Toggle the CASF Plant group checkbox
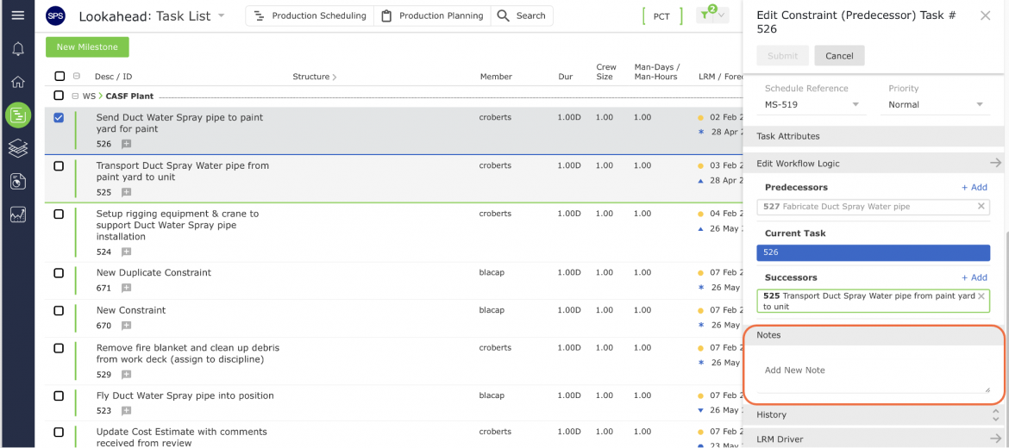The width and height of the screenshot is (1009, 448). (59, 96)
